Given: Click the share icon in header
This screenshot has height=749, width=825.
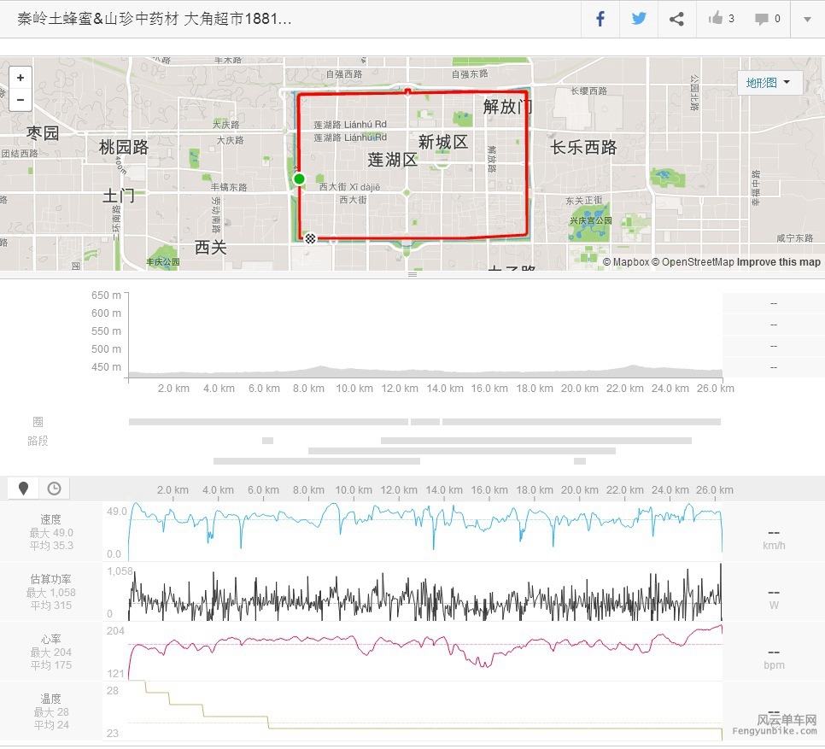Looking at the screenshot, I should pos(676,19).
